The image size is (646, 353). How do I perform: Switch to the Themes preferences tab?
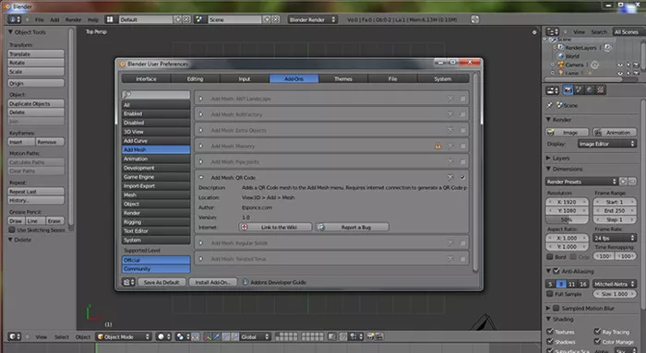tap(343, 78)
